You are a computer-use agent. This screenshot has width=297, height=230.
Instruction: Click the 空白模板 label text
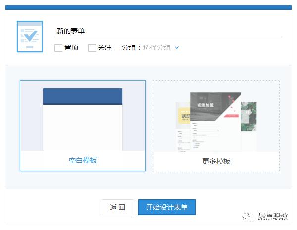pyautogui.click(x=83, y=161)
